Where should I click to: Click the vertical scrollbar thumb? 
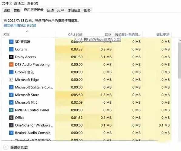180,60
